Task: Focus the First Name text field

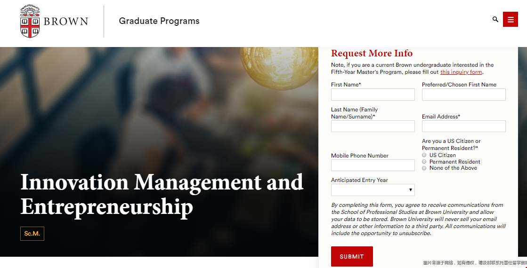Action: coord(373,95)
